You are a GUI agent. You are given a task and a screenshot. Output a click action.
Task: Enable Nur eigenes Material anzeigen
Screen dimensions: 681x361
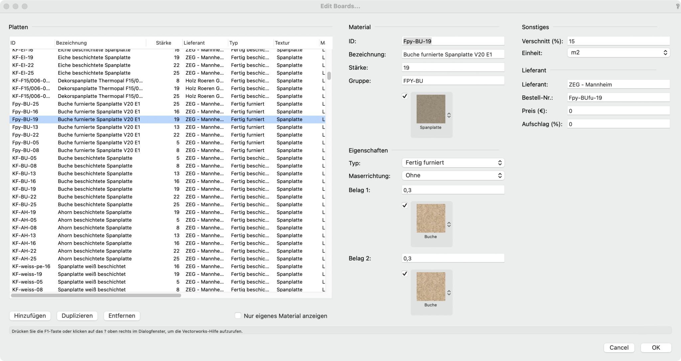point(238,316)
